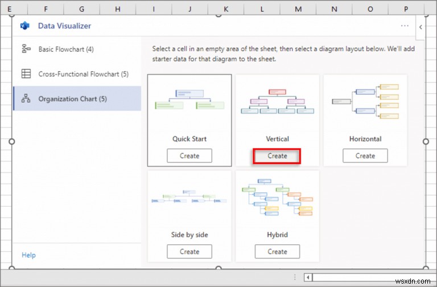Image resolution: width=437 pixels, height=287 pixels.
Task: Open the three-dots more options menu
Action: coord(405,26)
